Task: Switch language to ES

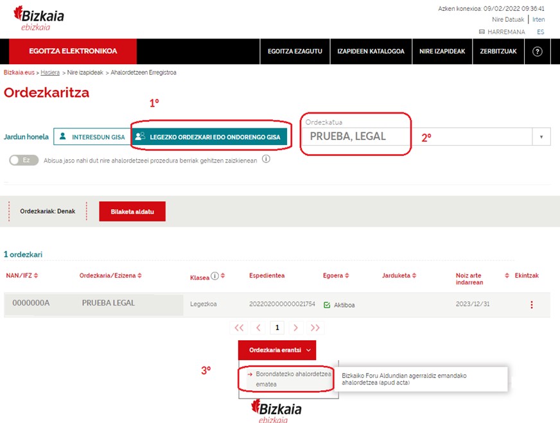Action: 540,31
